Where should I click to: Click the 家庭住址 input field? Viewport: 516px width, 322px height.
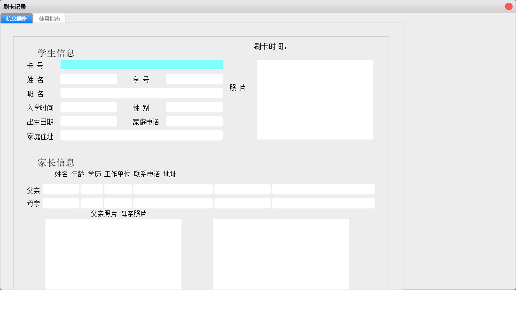141,135
